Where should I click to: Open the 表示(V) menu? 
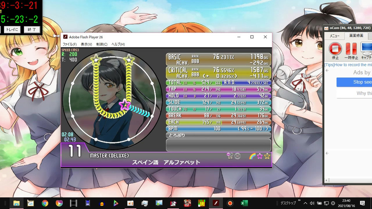pos(86,44)
